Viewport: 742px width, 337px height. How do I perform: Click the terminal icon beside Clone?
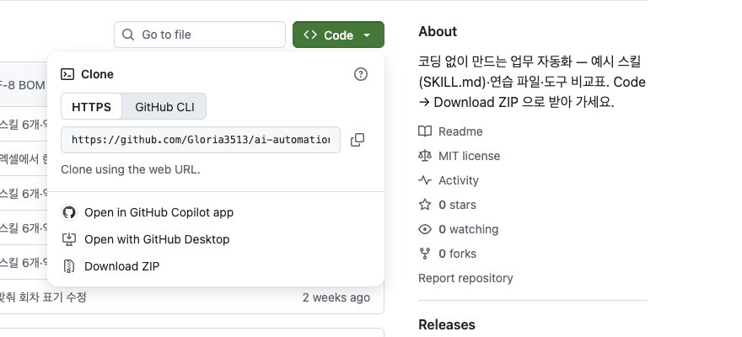(x=67, y=74)
